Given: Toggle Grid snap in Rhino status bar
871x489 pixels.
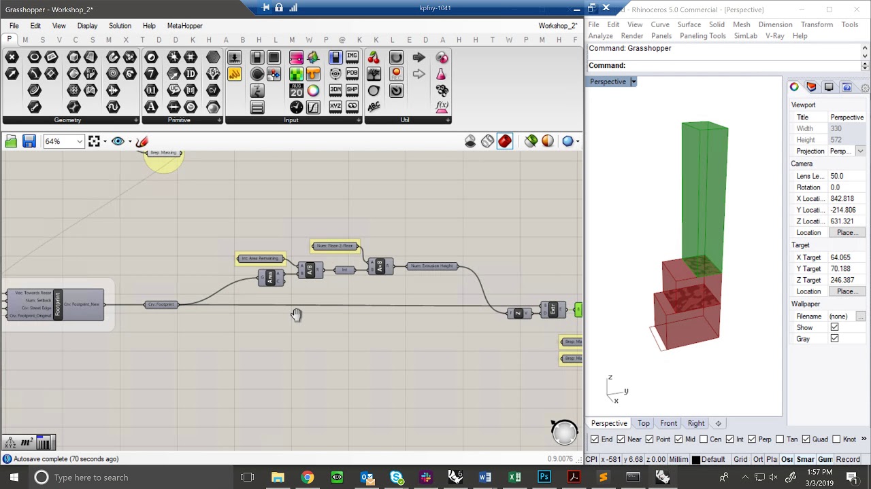Looking at the screenshot, I should (740, 460).
